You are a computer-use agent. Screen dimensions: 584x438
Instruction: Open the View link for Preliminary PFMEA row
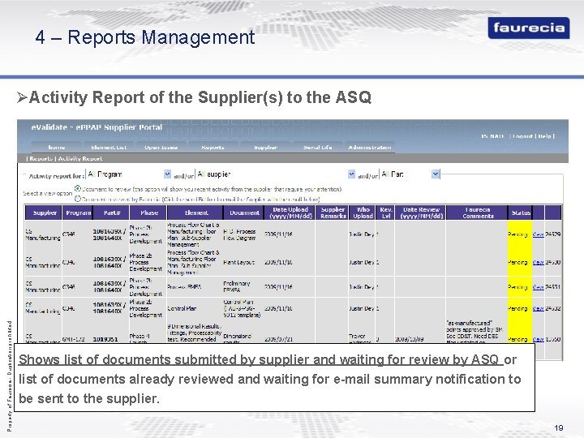click(539, 287)
